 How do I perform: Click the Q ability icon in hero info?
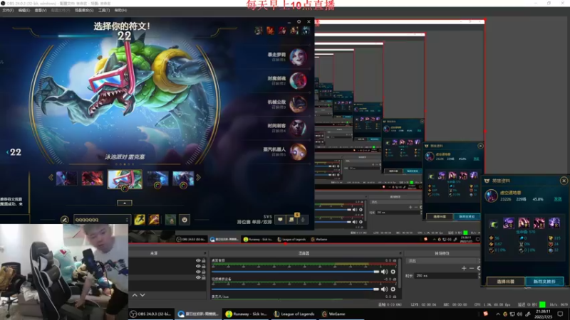[x=509, y=223]
